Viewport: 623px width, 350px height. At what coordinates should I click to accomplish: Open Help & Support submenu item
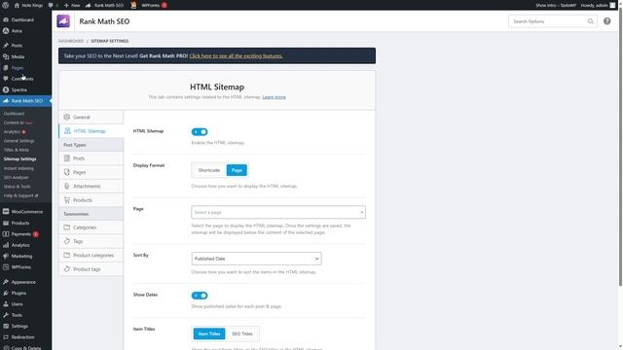(x=20, y=195)
